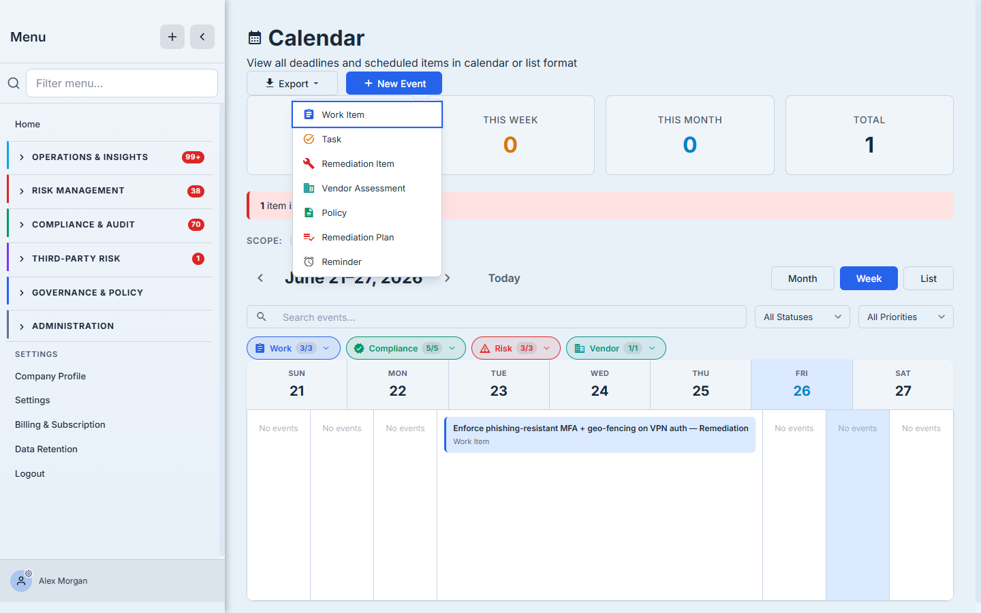
Task: Open the All Statuses dropdown
Action: coord(803,317)
